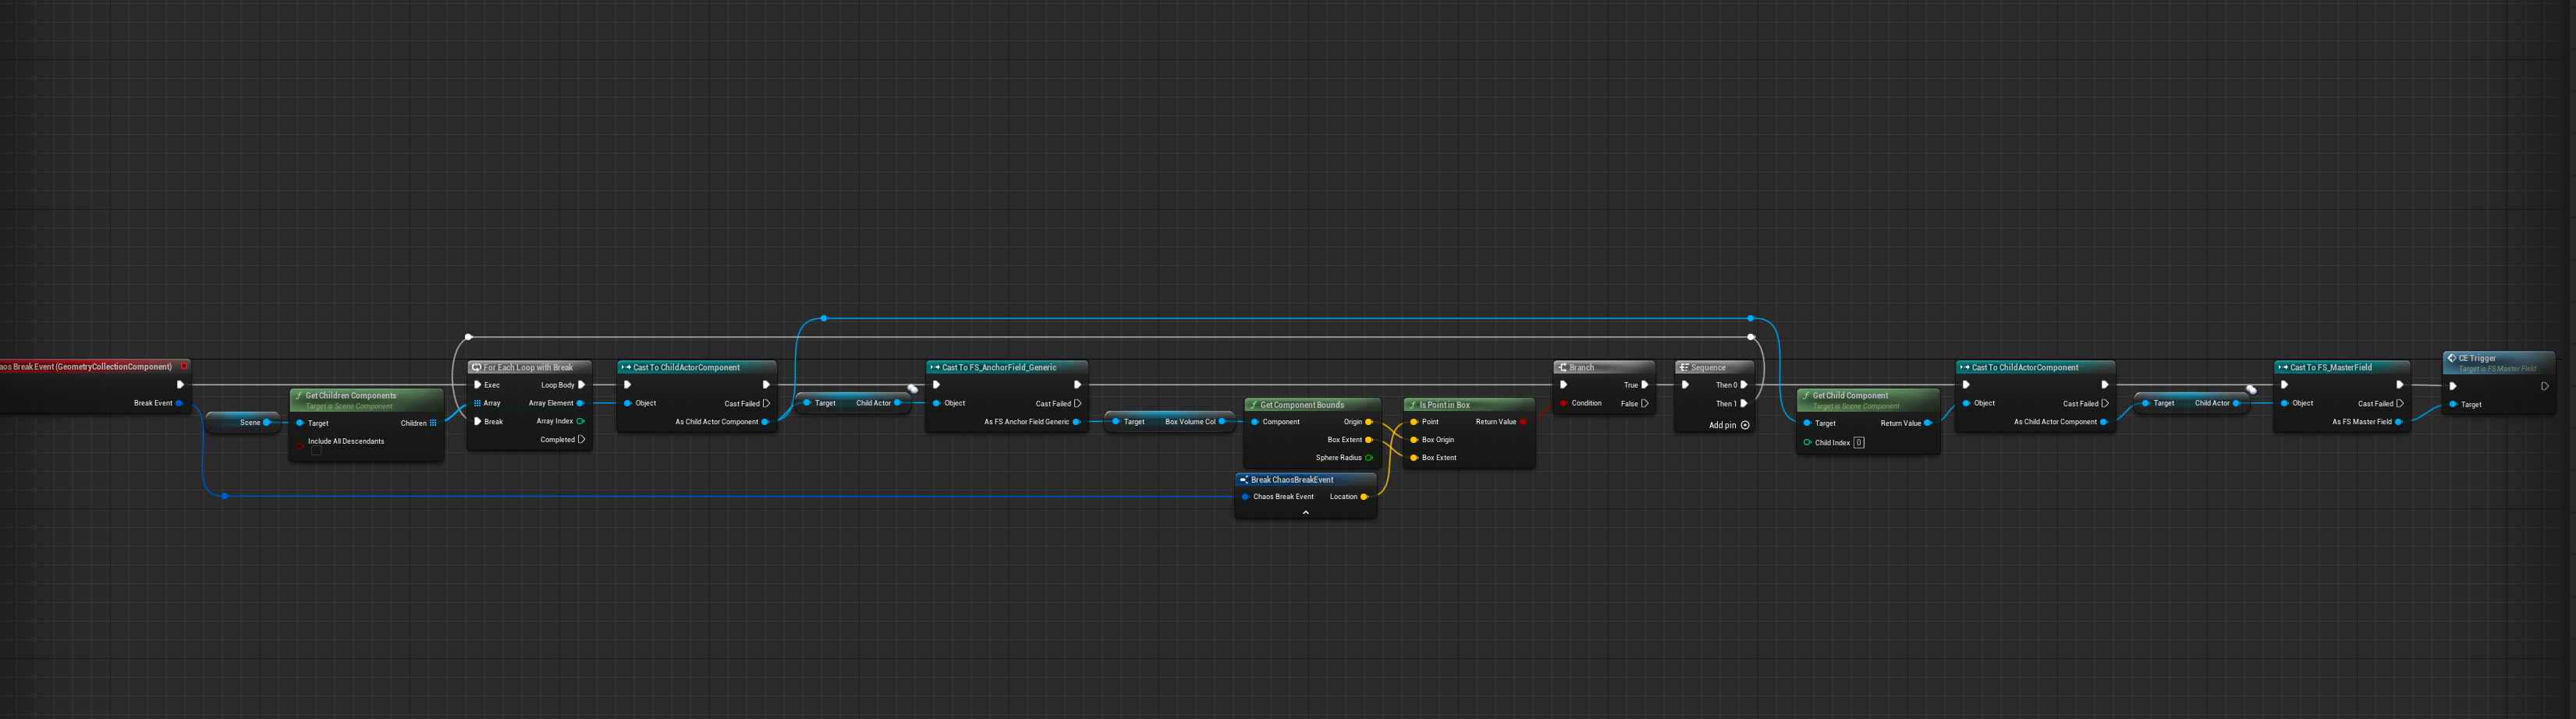Click the Children array output pin
The width and height of the screenshot is (2576, 719).
(x=433, y=423)
